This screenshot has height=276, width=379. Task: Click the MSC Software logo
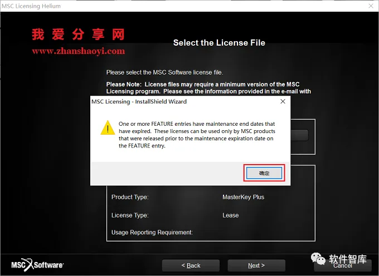37,265
